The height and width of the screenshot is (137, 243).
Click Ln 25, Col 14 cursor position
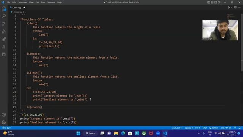point(177,128)
